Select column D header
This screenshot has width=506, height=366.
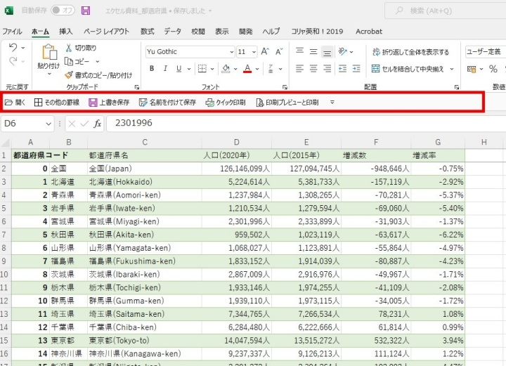coord(237,142)
